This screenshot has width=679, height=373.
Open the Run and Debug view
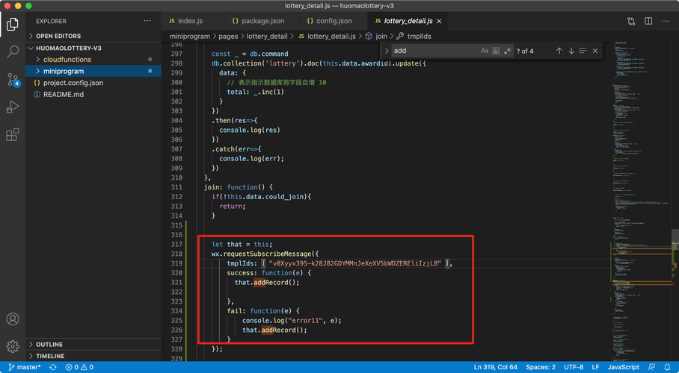[x=13, y=107]
